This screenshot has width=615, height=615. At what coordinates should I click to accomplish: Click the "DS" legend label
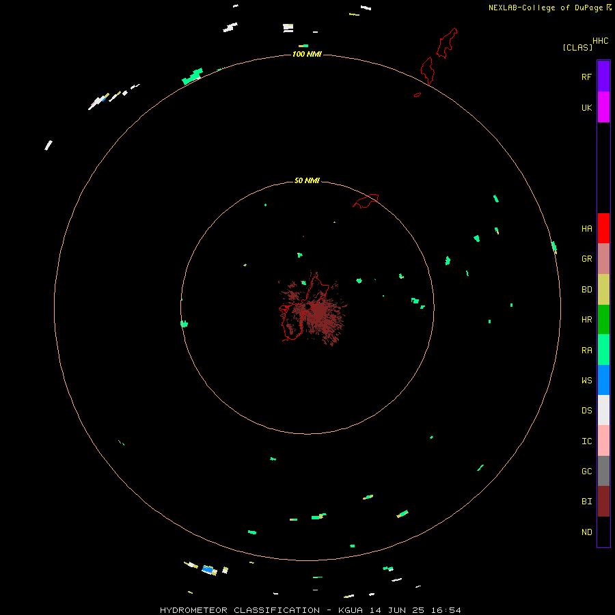click(586, 411)
